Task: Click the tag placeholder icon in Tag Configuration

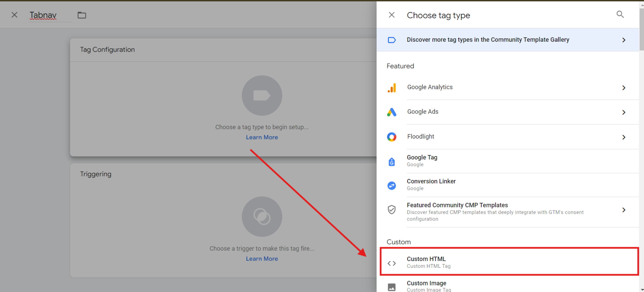Action: (x=262, y=96)
